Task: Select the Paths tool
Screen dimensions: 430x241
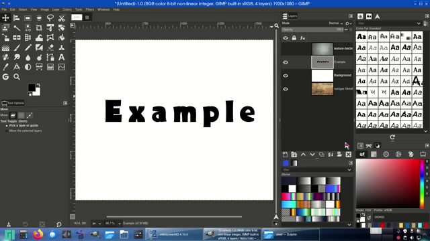Action: (50, 58)
